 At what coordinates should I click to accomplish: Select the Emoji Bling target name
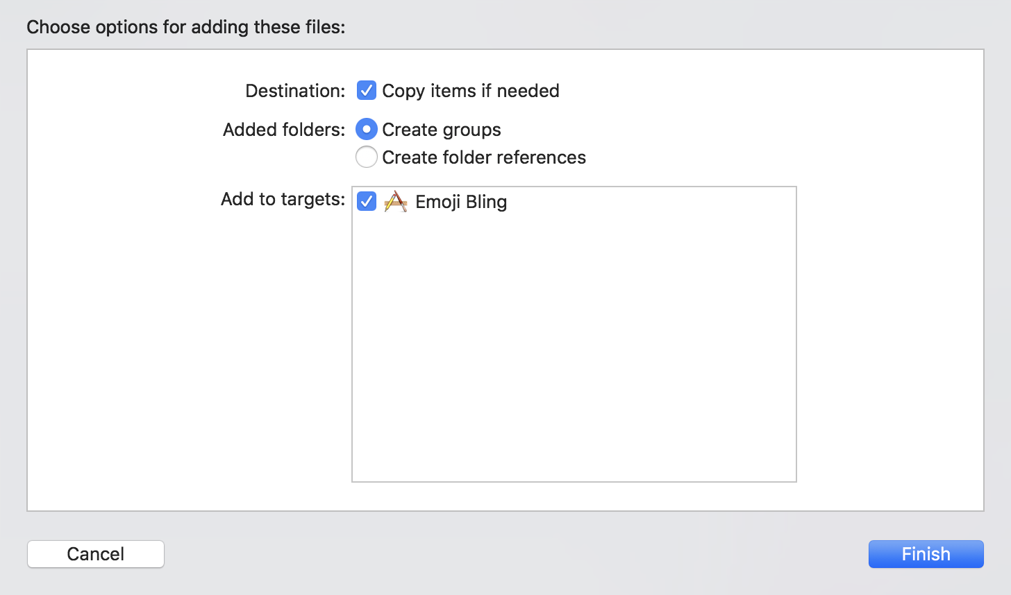click(x=461, y=202)
